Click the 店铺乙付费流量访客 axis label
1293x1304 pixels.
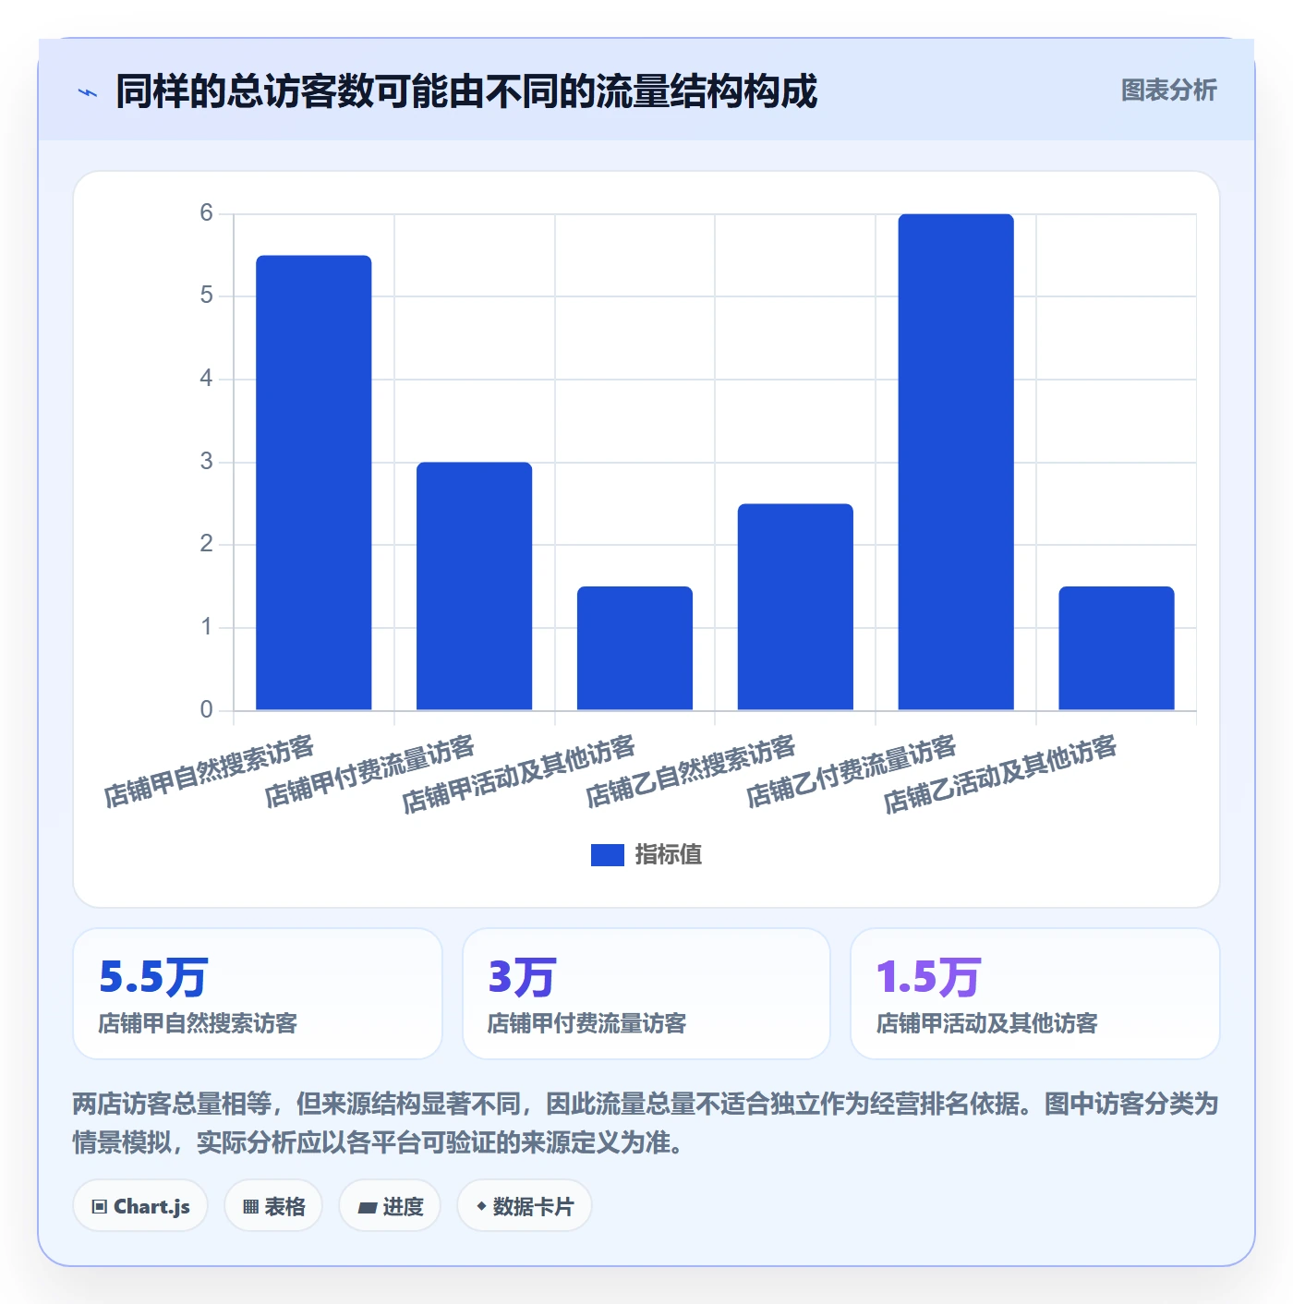(852, 772)
